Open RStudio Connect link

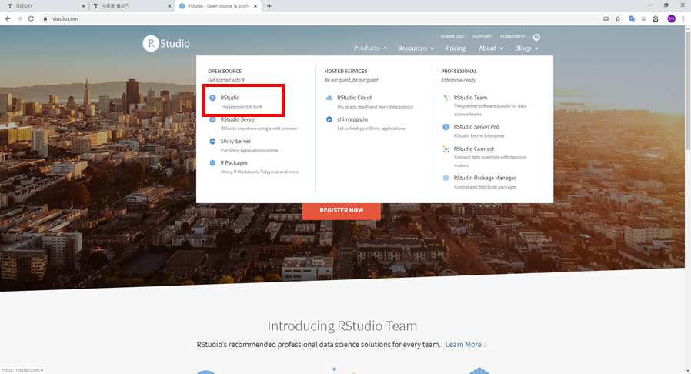[x=474, y=149]
